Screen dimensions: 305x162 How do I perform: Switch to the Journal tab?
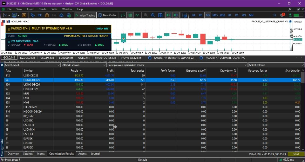click(95, 154)
